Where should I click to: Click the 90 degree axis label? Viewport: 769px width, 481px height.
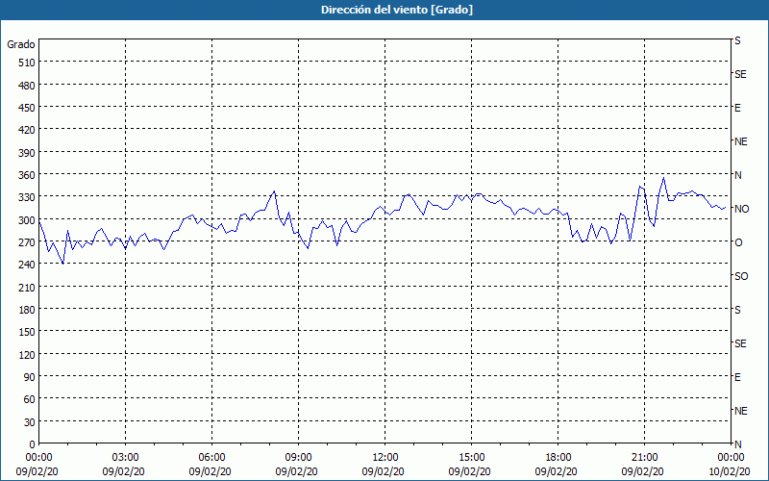pyautogui.click(x=29, y=377)
